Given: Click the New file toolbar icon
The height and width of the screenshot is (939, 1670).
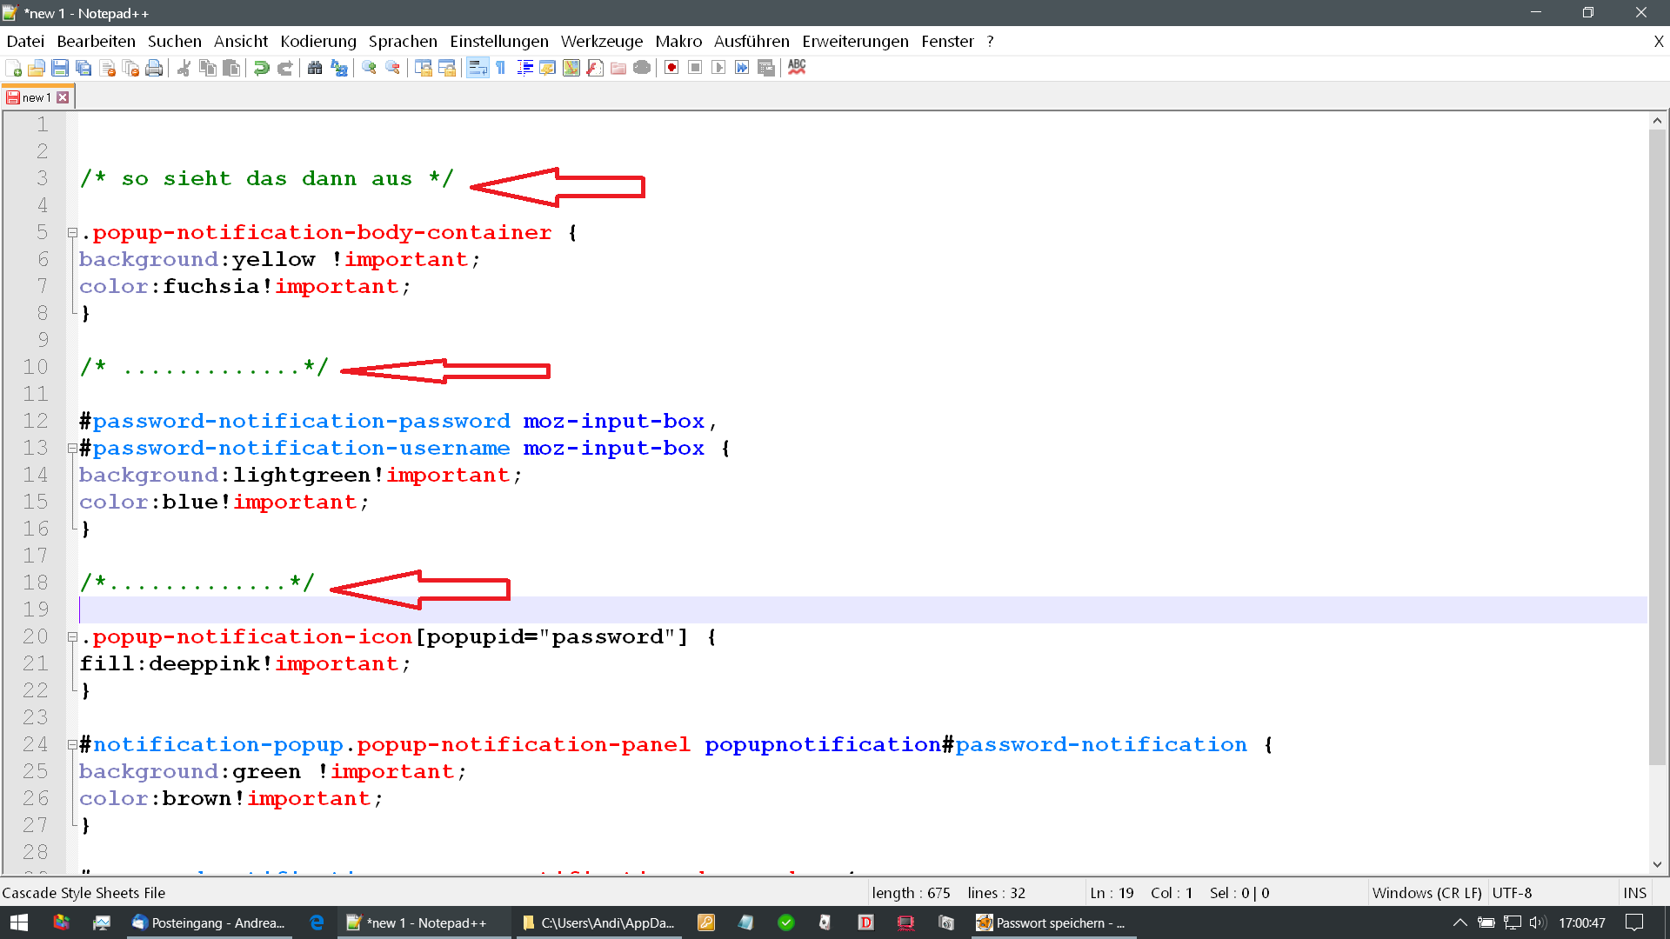Looking at the screenshot, I should 13,68.
